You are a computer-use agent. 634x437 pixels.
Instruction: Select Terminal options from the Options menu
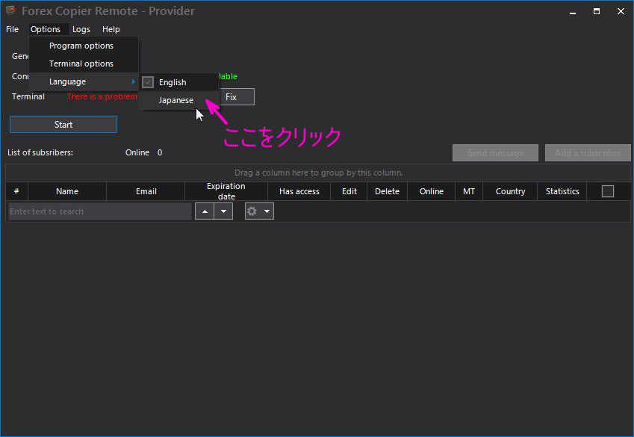[x=82, y=63]
